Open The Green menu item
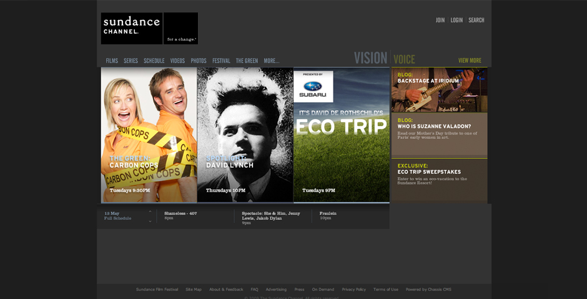The width and height of the screenshot is (587, 299). [247, 61]
